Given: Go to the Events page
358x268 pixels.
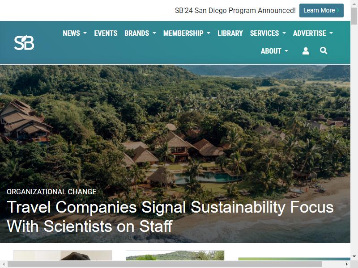Looking at the screenshot, I should [x=106, y=33].
